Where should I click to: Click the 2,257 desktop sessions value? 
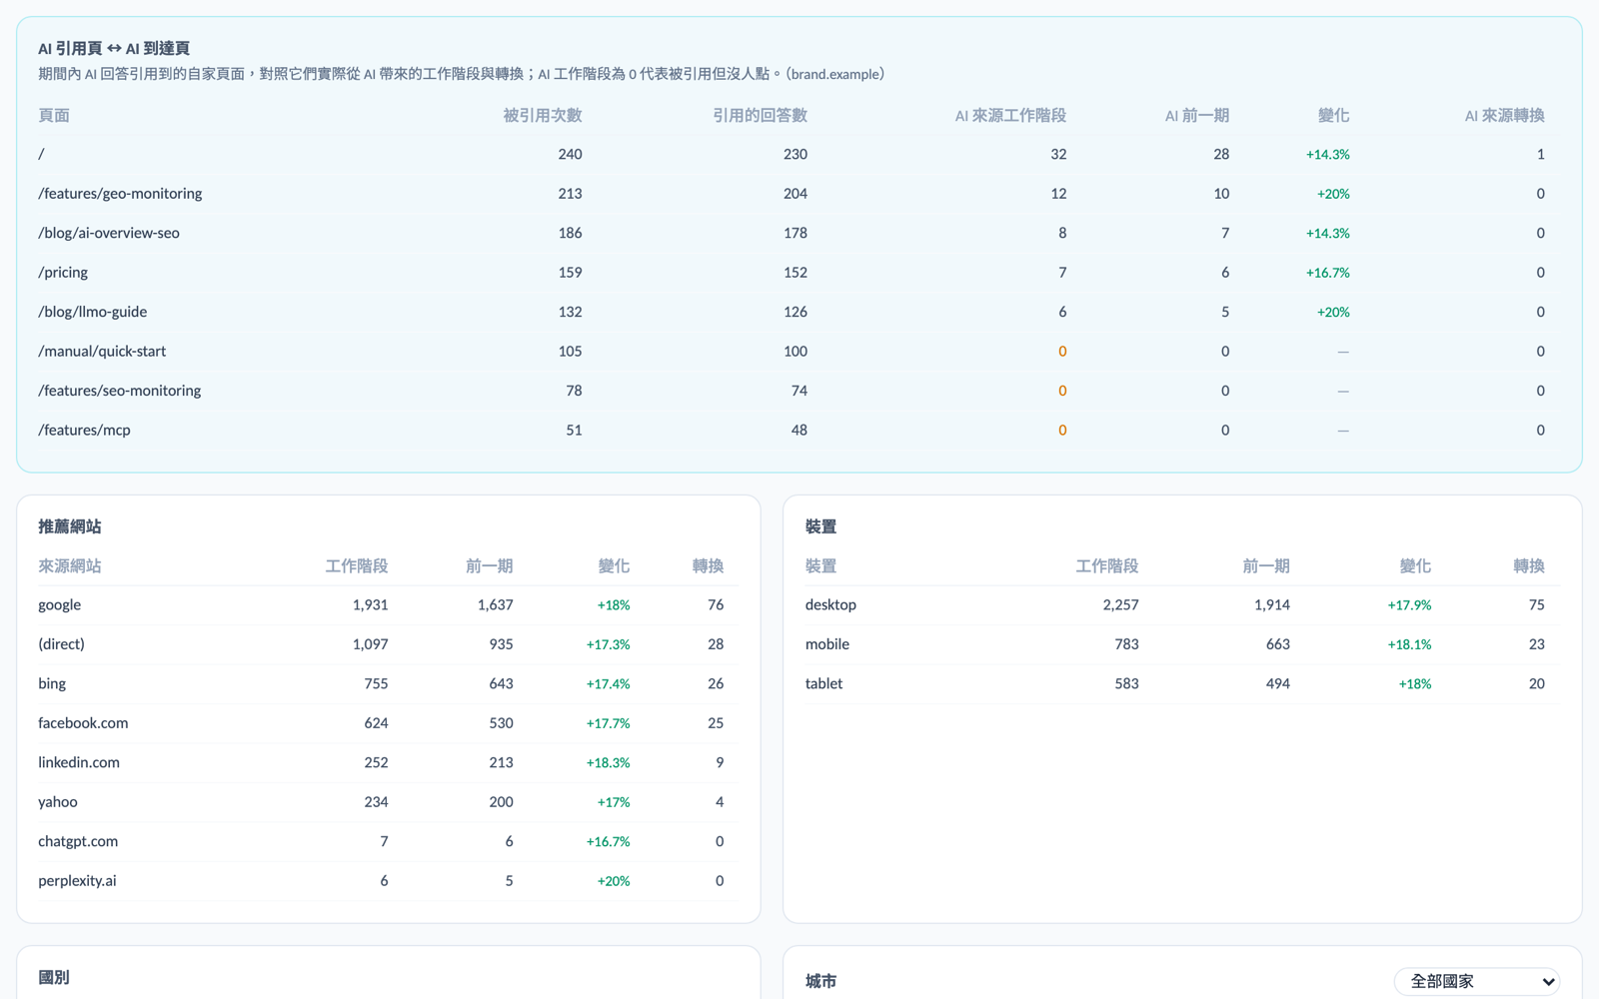click(1120, 605)
